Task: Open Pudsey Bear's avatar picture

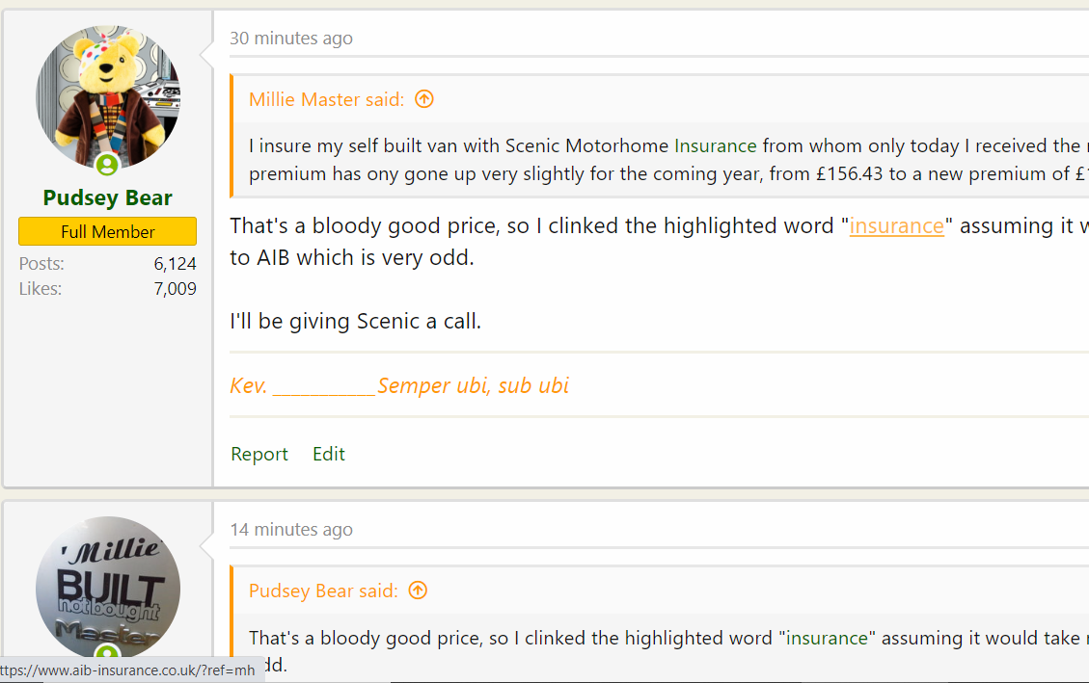Action: (108, 96)
